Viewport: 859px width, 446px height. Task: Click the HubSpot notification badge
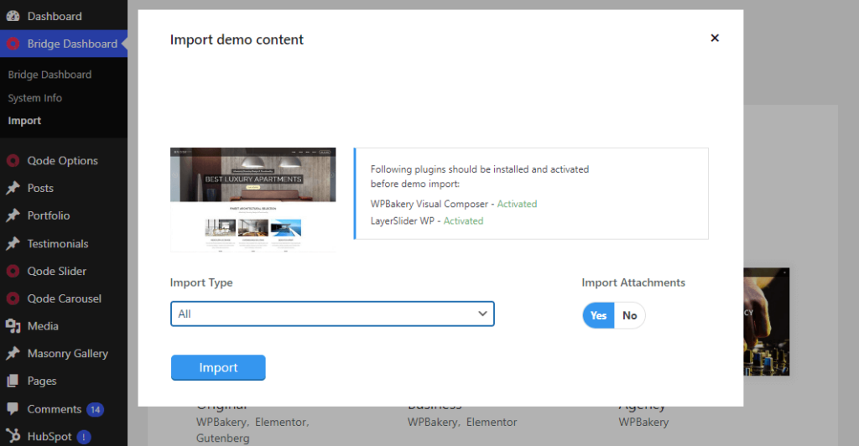pos(84,437)
